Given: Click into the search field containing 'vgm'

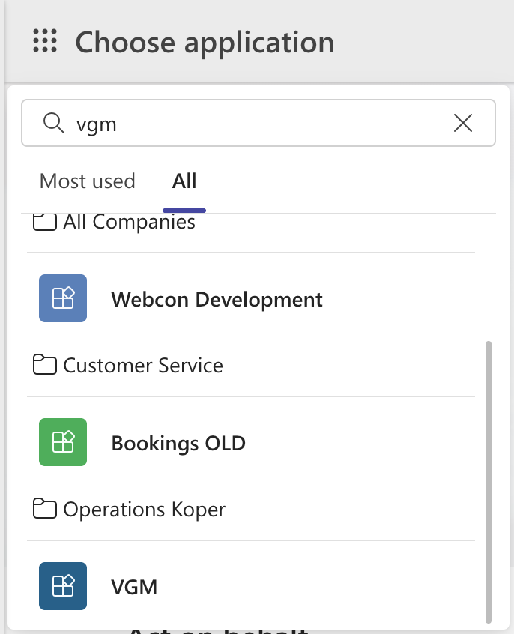Looking at the screenshot, I should pyautogui.click(x=255, y=124).
